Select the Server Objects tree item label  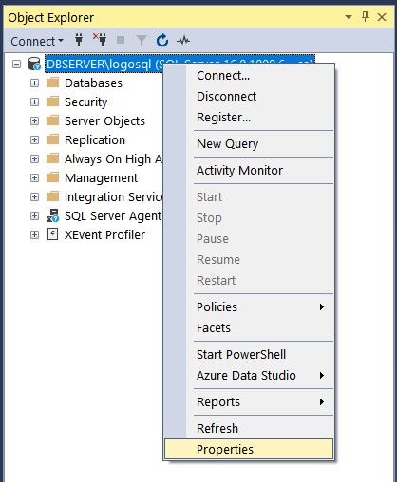pyautogui.click(x=104, y=121)
